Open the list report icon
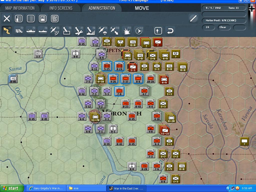This screenshot has height=192, width=256. tap(30, 18)
